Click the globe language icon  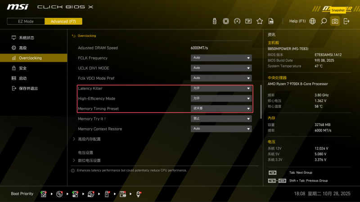312,21
